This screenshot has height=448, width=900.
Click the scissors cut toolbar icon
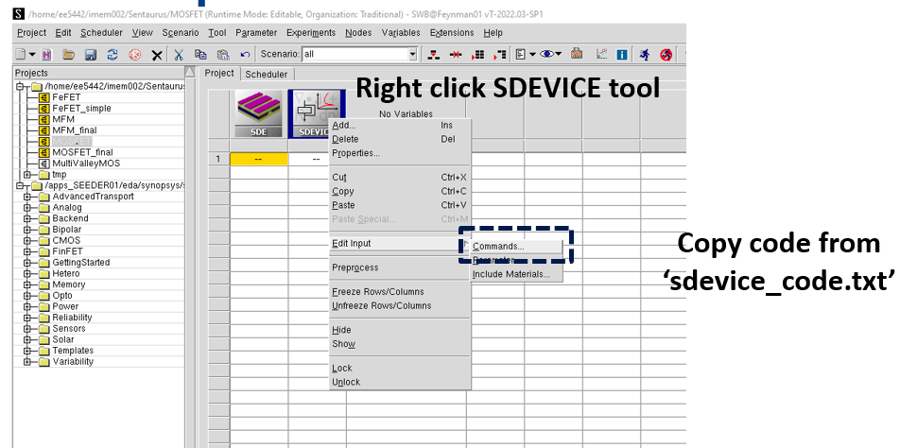(x=178, y=55)
